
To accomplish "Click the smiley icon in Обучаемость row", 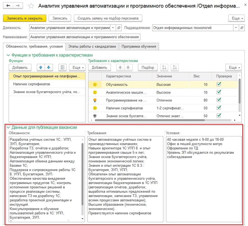I will 95,84.
